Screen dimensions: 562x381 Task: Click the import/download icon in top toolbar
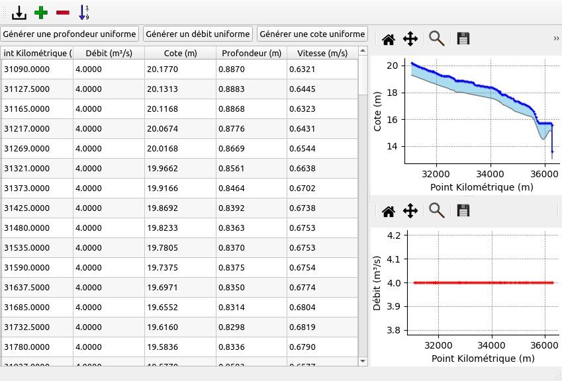tap(20, 12)
